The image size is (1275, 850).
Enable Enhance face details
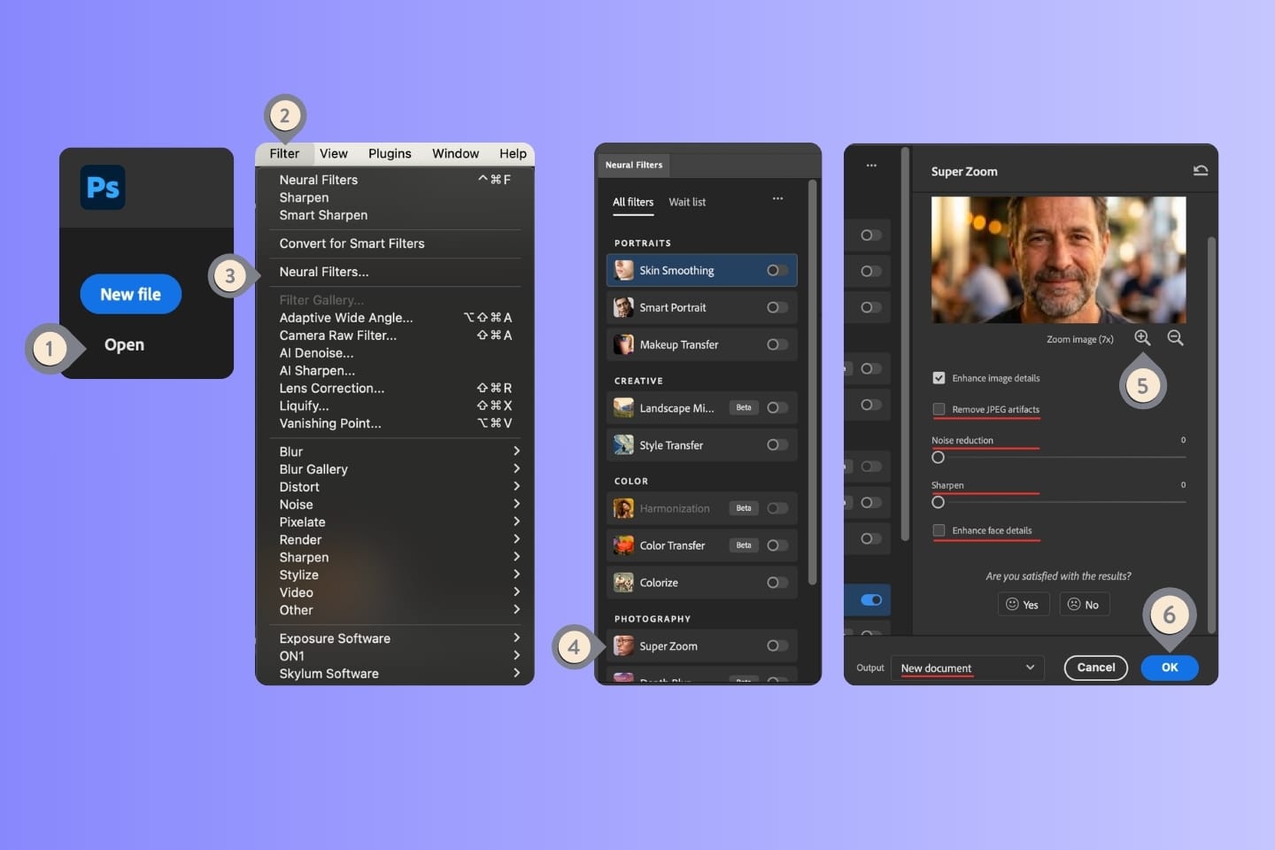pos(939,530)
